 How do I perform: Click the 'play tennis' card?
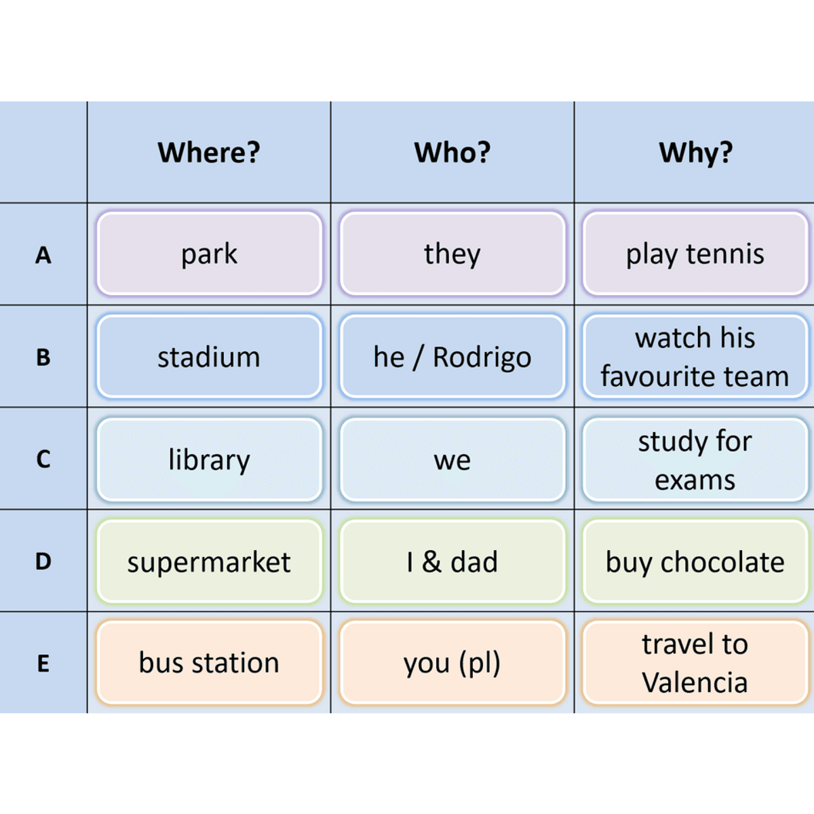click(x=695, y=254)
